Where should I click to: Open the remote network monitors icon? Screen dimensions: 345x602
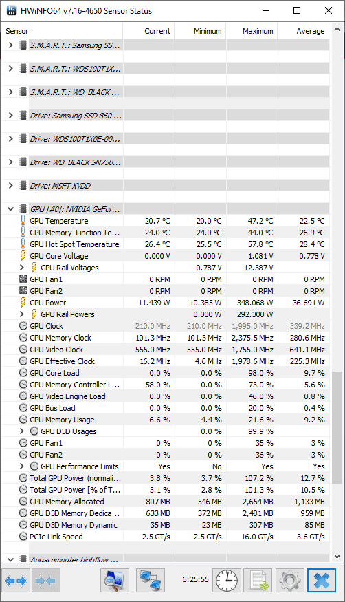151,581
